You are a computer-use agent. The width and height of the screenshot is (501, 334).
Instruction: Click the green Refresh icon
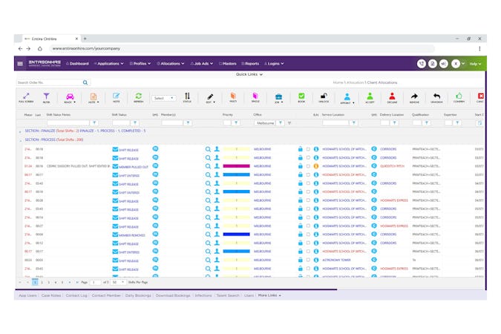(x=138, y=97)
